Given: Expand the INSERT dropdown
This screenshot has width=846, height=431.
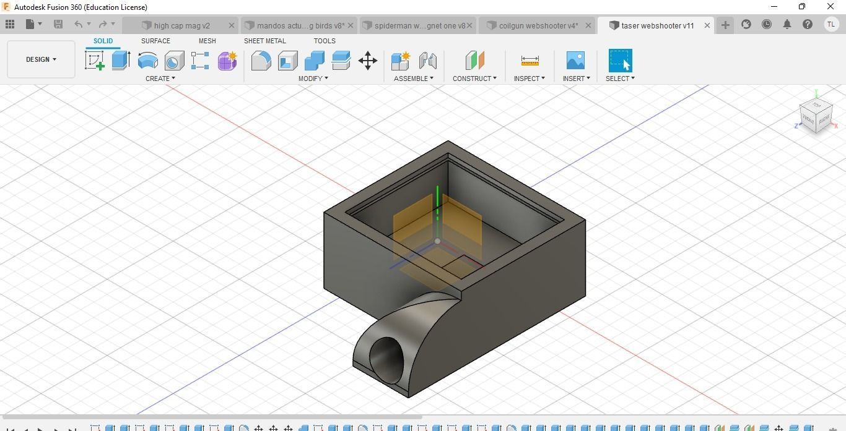Looking at the screenshot, I should [x=576, y=79].
